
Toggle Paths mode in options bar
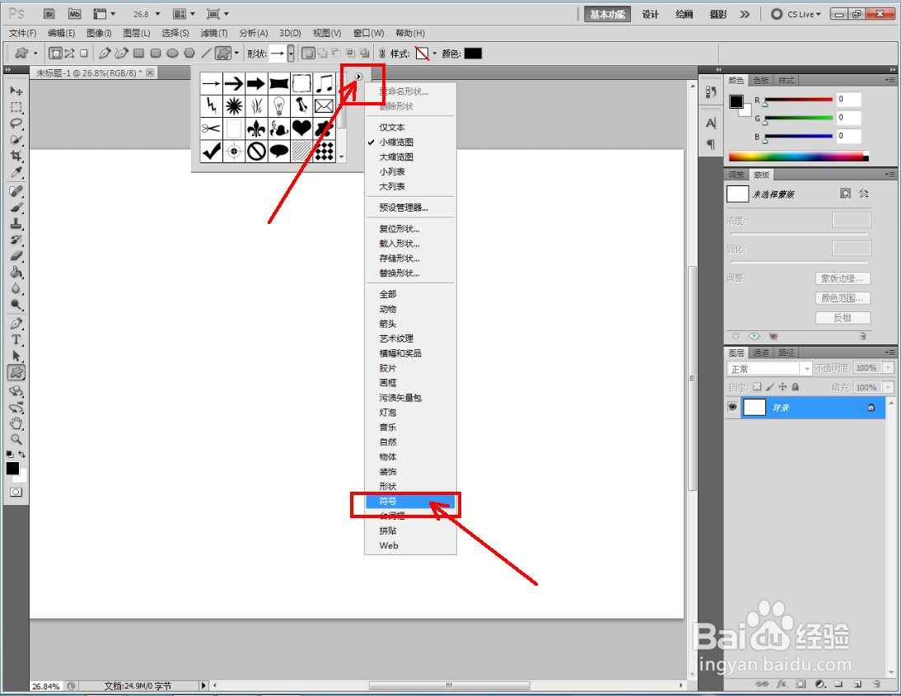(x=69, y=54)
